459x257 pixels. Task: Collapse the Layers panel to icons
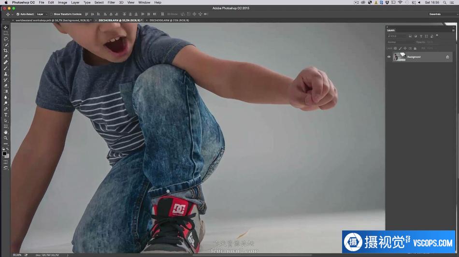[453, 27]
